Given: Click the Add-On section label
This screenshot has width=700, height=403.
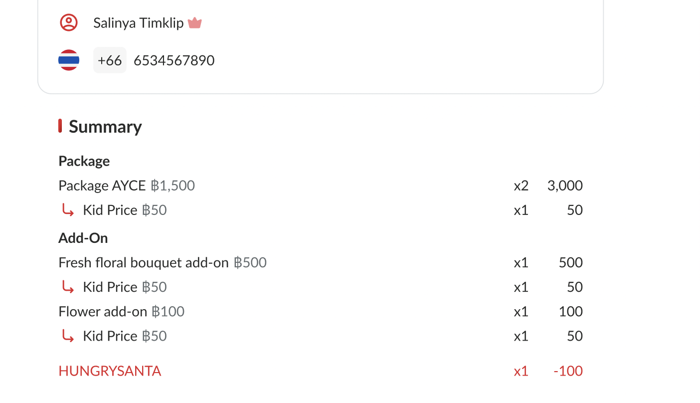Looking at the screenshot, I should (x=83, y=238).
